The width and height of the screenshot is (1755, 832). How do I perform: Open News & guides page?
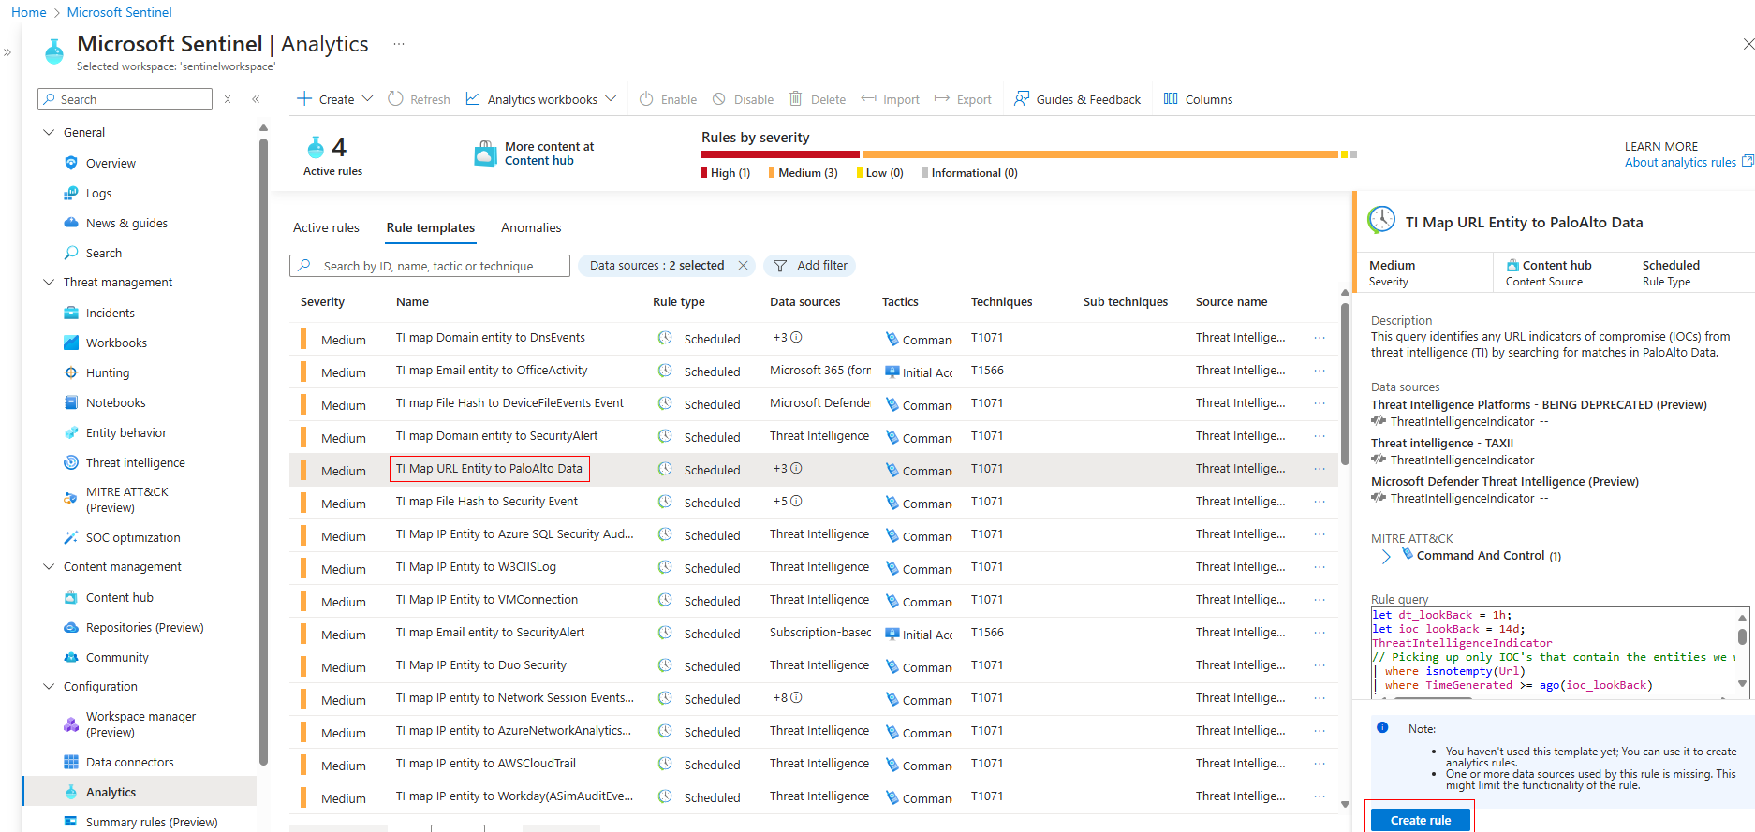126,223
